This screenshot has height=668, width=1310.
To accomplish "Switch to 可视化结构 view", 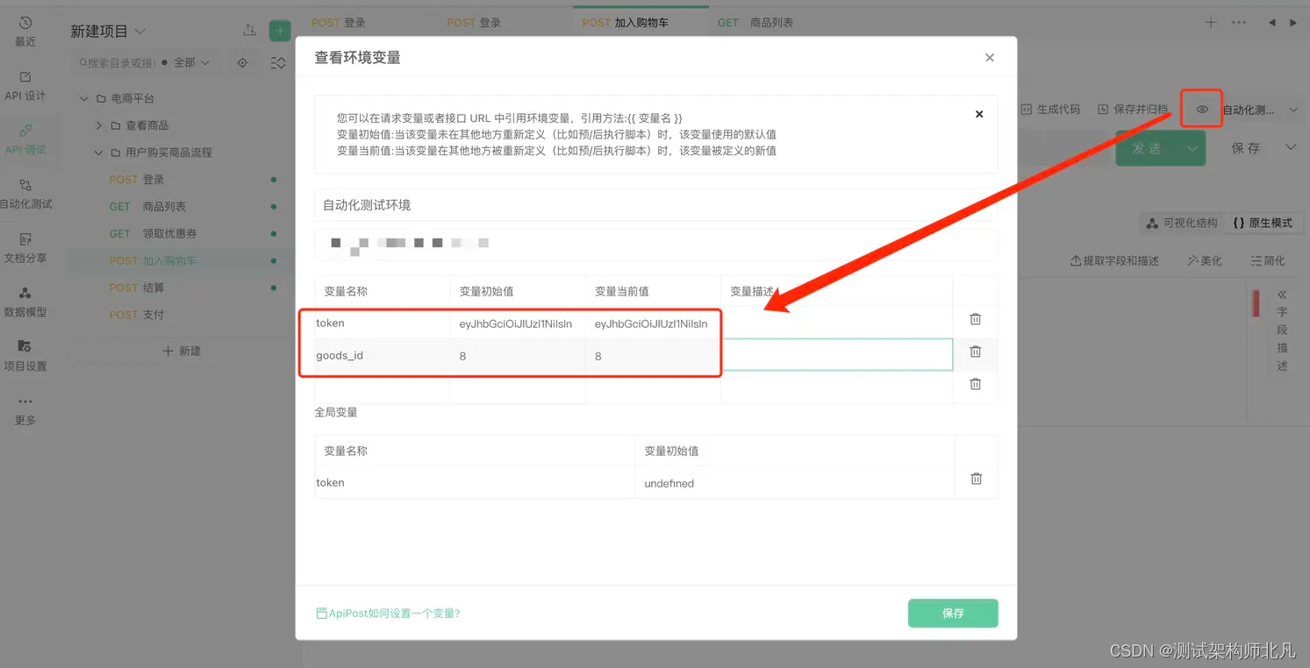I will tap(1182, 224).
